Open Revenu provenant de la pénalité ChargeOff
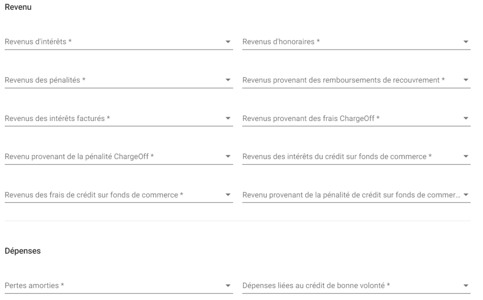The height and width of the screenshot is (300, 483). click(118, 157)
